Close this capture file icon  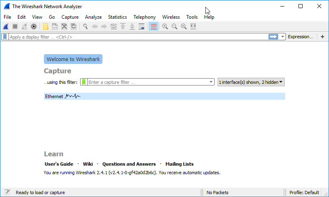[x=64, y=26]
